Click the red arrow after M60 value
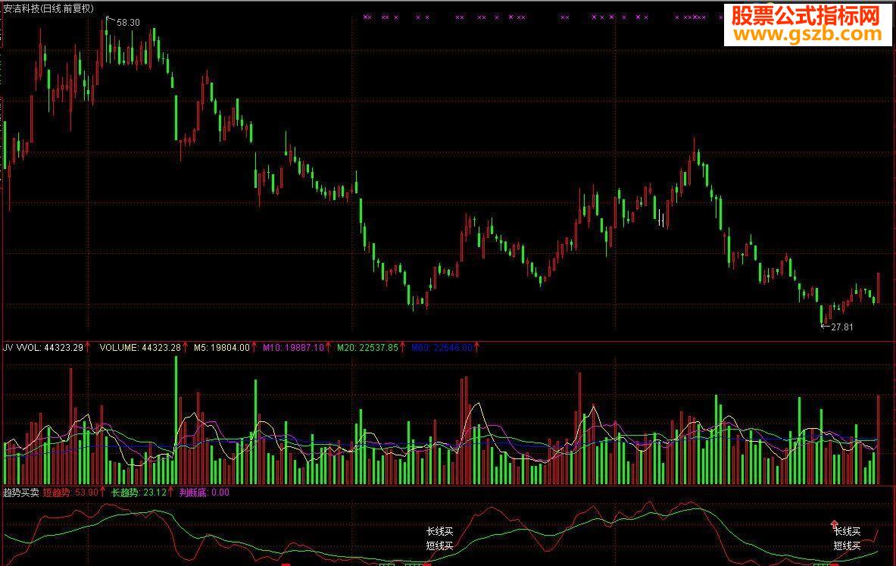 click(476, 347)
